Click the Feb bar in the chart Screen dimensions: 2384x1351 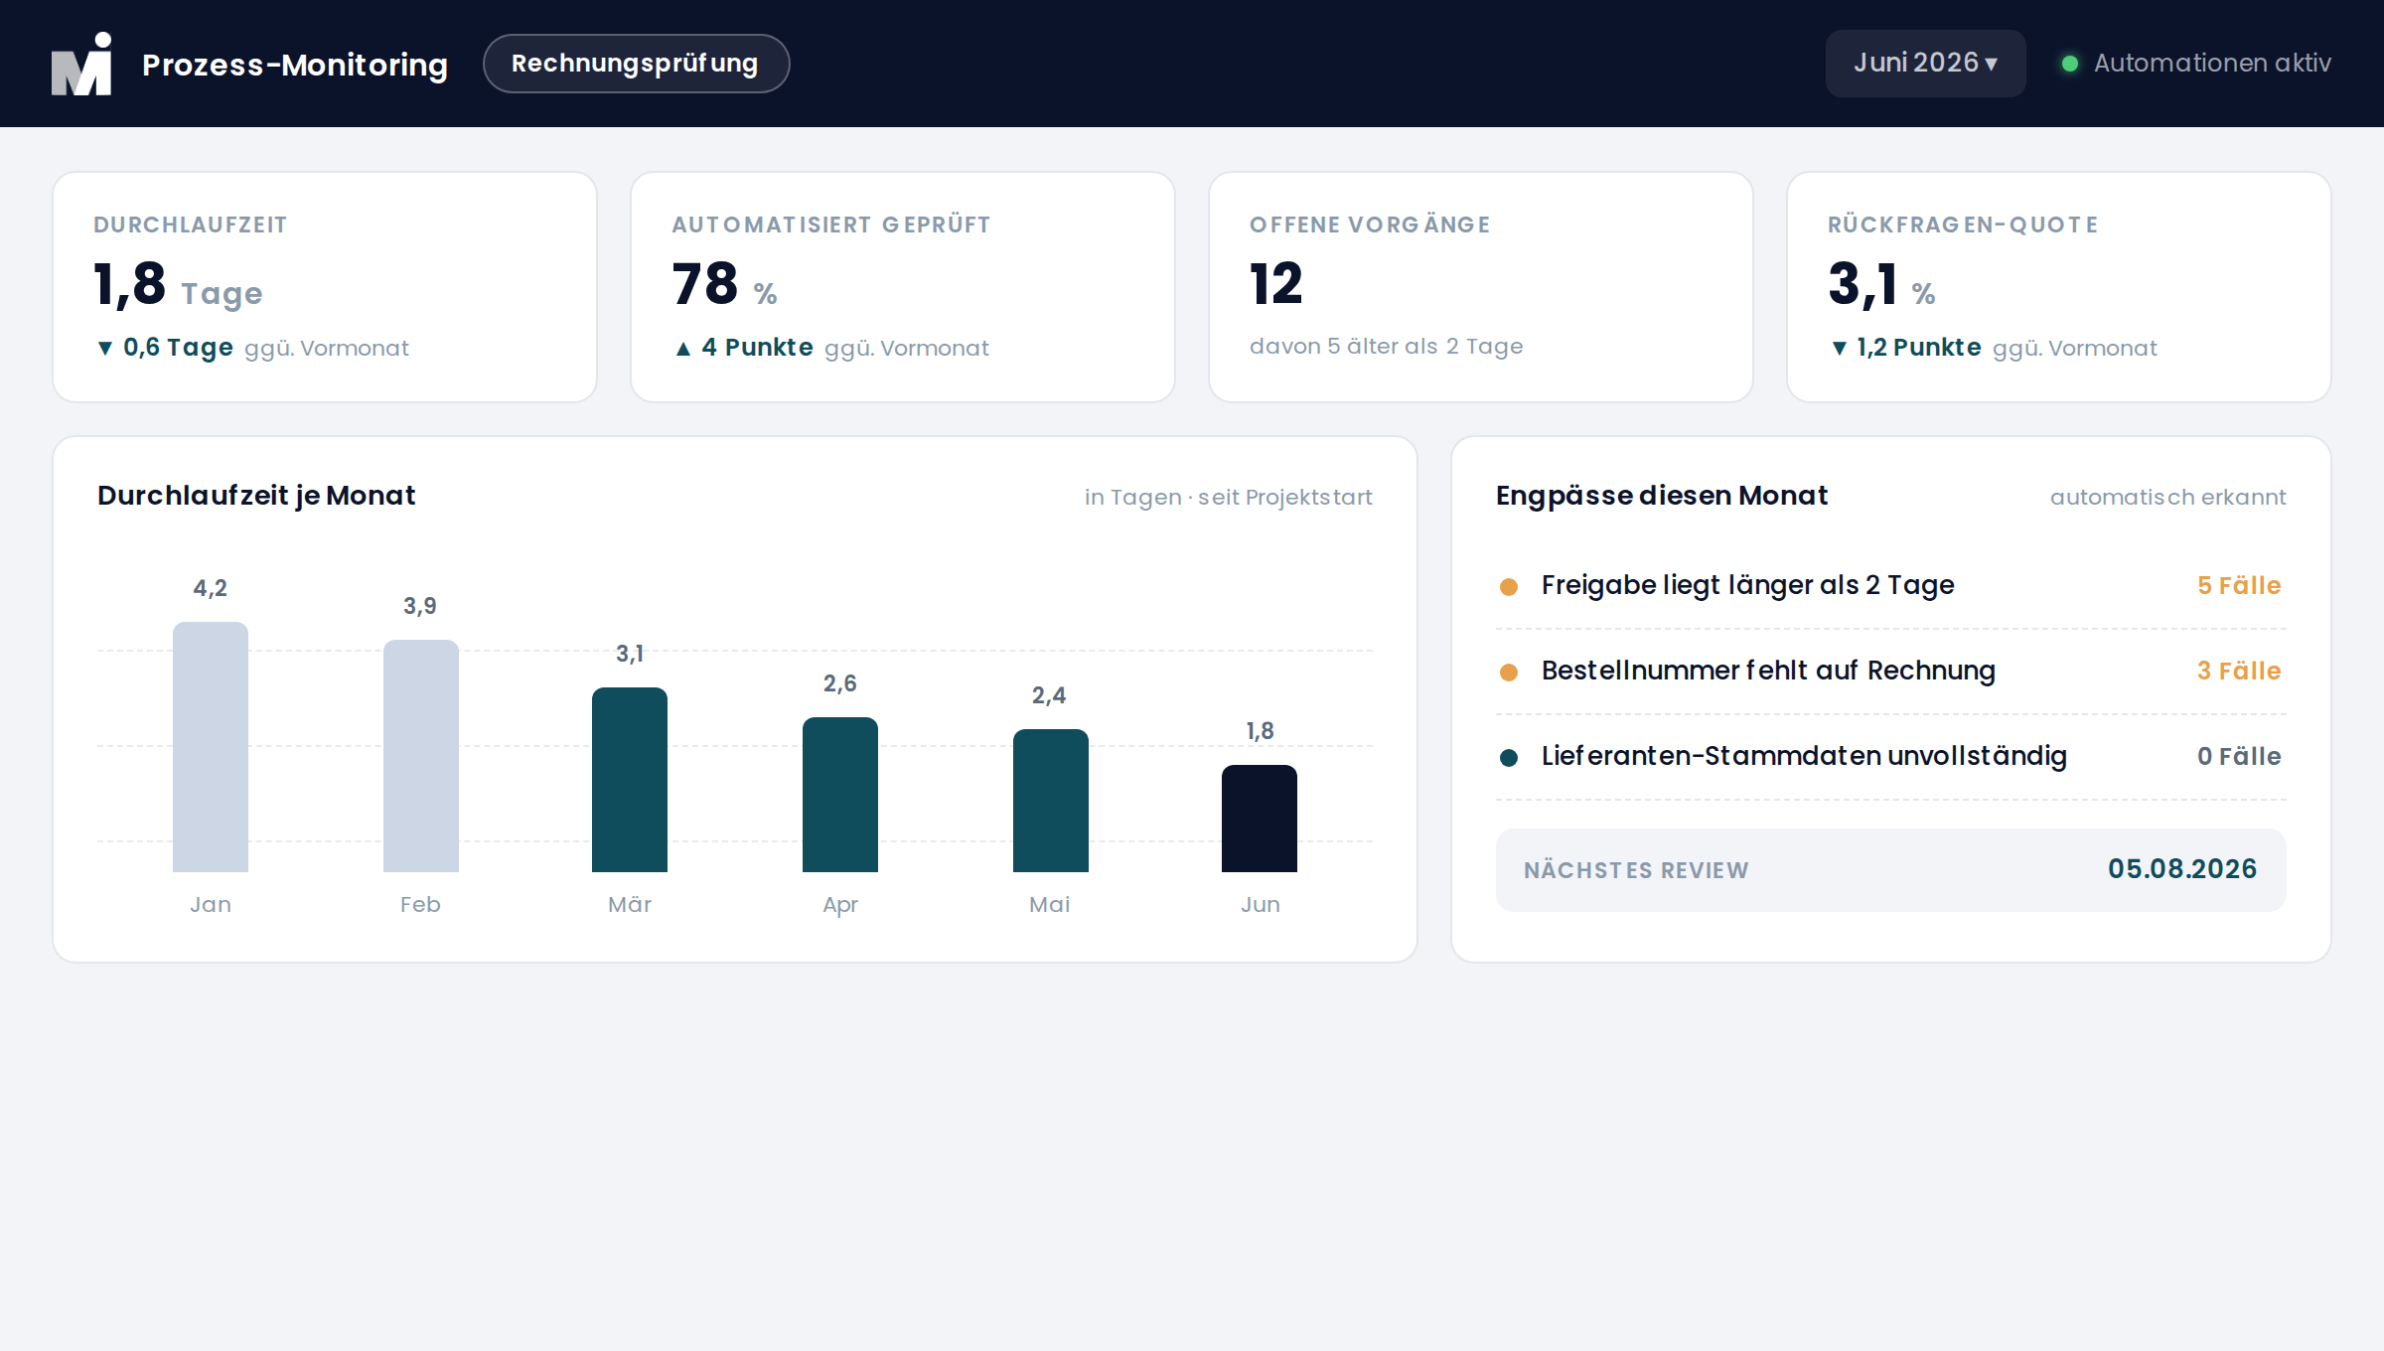pos(421,756)
